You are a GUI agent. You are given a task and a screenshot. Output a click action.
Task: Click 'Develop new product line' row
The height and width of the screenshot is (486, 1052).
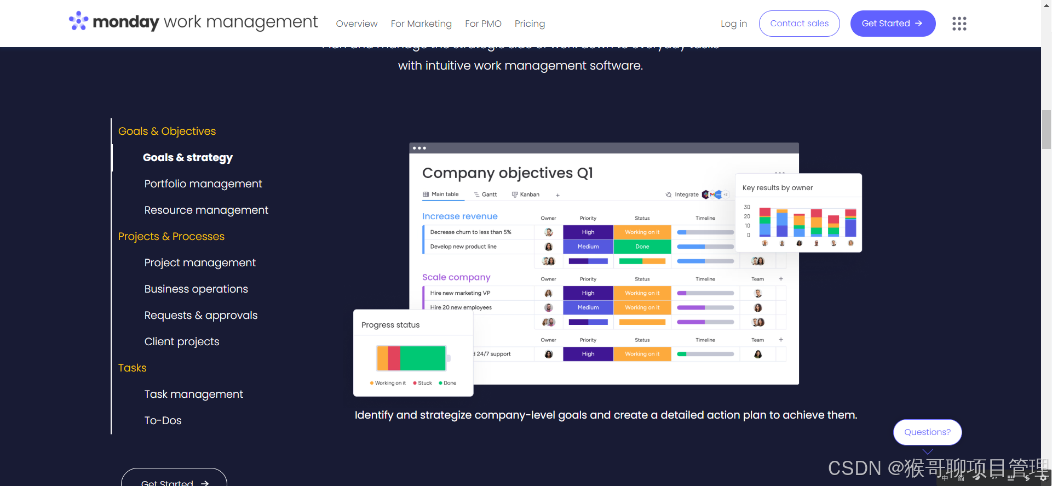coord(463,247)
